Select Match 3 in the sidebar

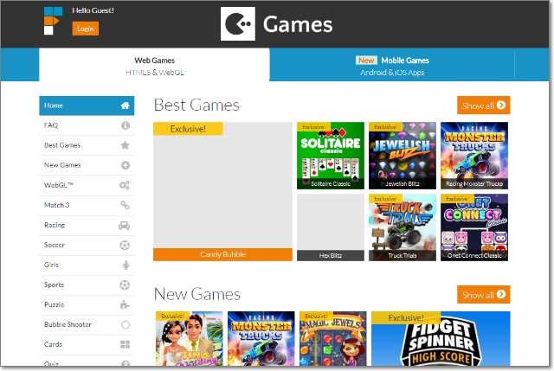(x=87, y=205)
